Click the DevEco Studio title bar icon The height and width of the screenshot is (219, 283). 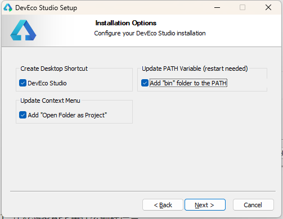pyautogui.click(x=8, y=8)
